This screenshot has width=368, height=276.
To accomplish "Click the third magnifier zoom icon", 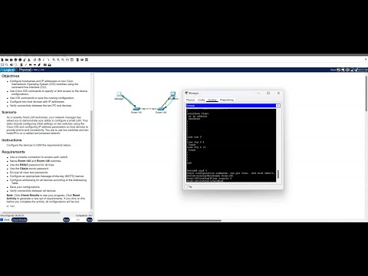I will point(63,60).
